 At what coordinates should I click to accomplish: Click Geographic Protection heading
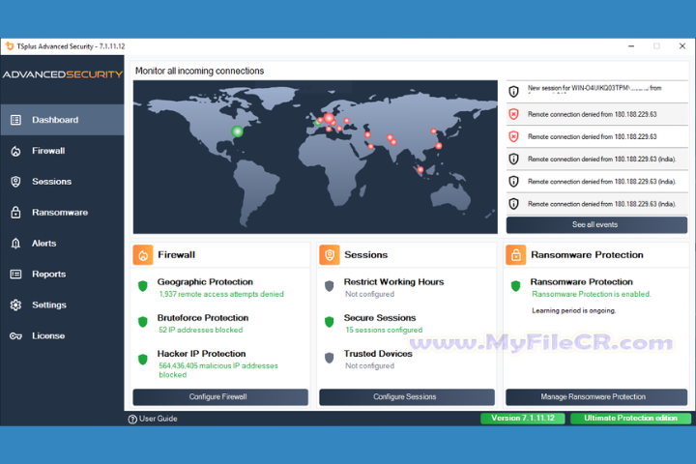point(205,282)
